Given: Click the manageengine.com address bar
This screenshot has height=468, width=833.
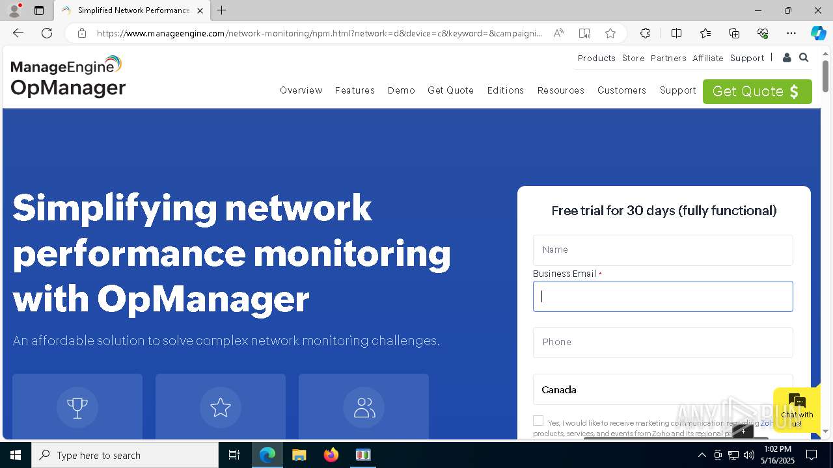Looking at the screenshot, I should pos(319,33).
